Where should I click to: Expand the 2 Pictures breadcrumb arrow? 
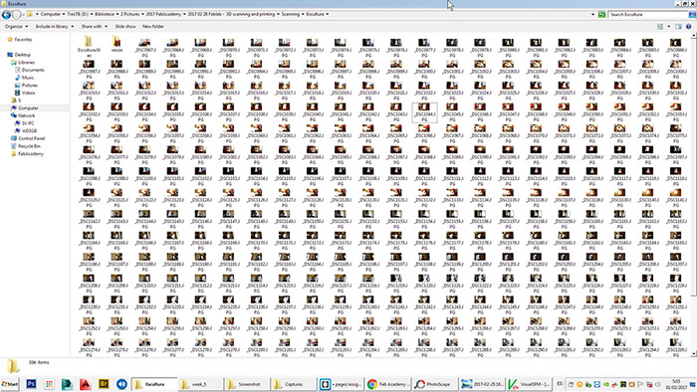point(142,14)
